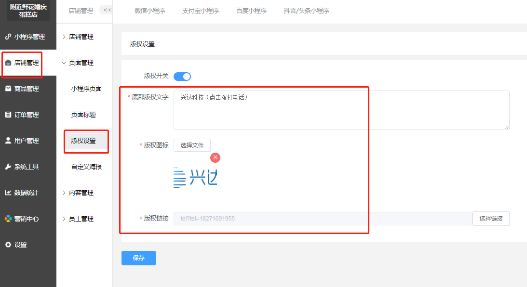Click the 用户管理 person icon

[x=8, y=141]
